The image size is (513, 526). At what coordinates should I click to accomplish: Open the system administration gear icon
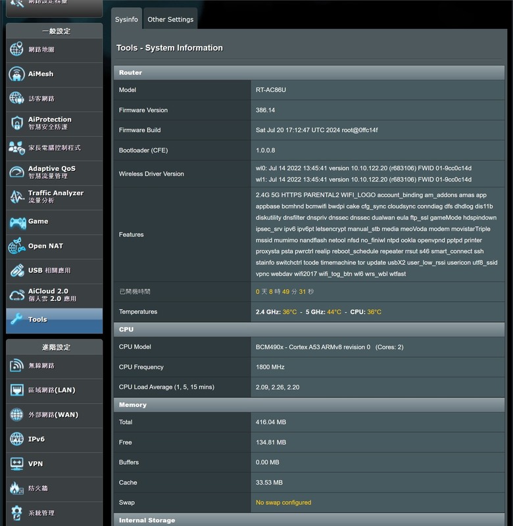coord(16,513)
